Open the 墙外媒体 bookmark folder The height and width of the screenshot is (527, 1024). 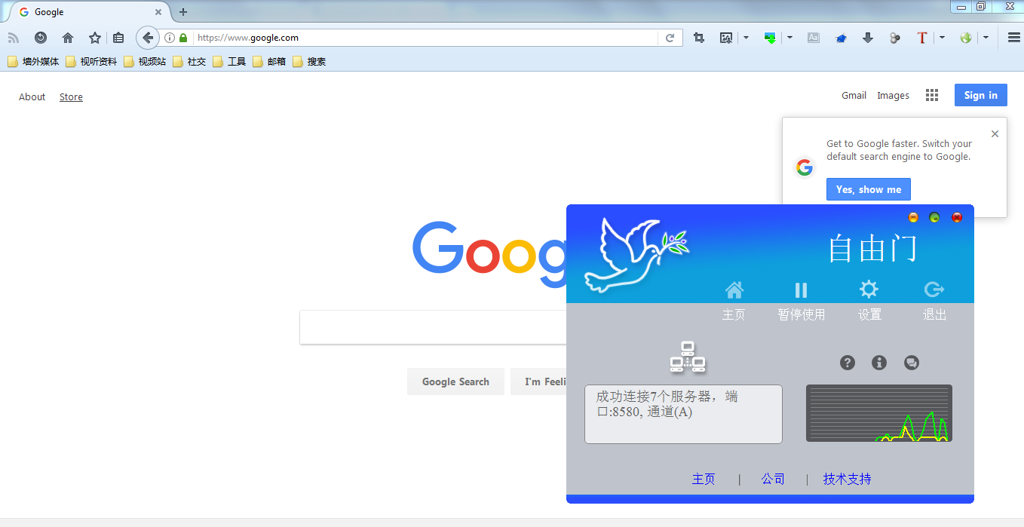(33, 62)
